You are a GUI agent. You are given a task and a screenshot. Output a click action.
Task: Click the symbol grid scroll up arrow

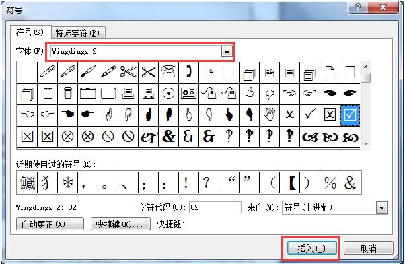click(366, 67)
